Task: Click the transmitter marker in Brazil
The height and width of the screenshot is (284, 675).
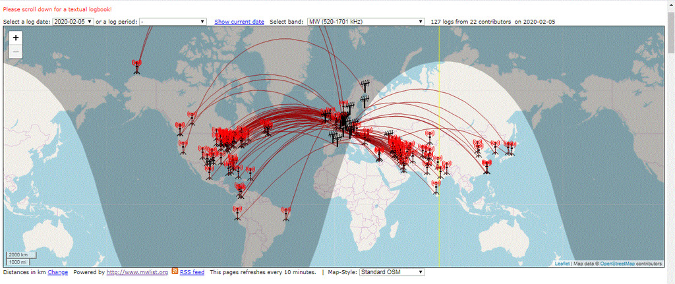Action: pyautogui.click(x=285, y=213)
